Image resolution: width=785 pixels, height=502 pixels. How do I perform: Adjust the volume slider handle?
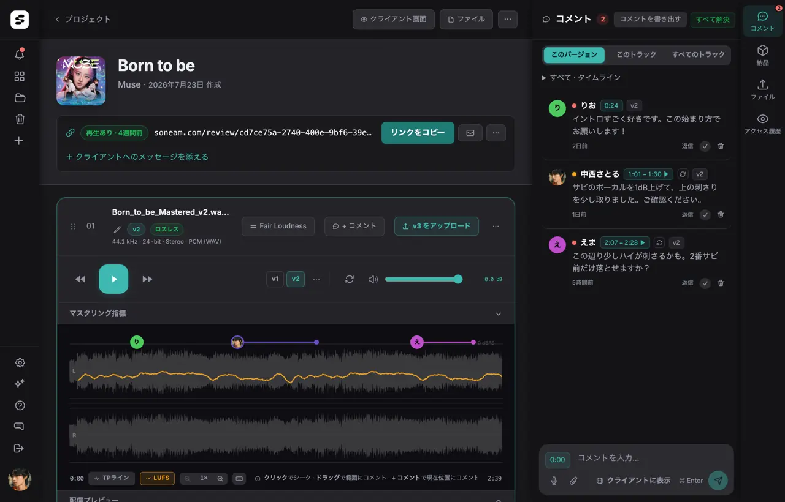tap(458, 279)
